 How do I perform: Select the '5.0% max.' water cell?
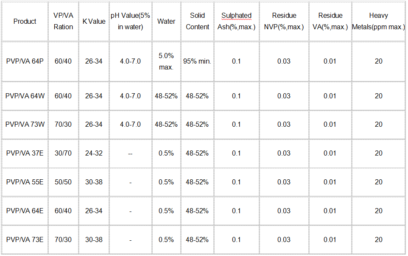point(166,61)
